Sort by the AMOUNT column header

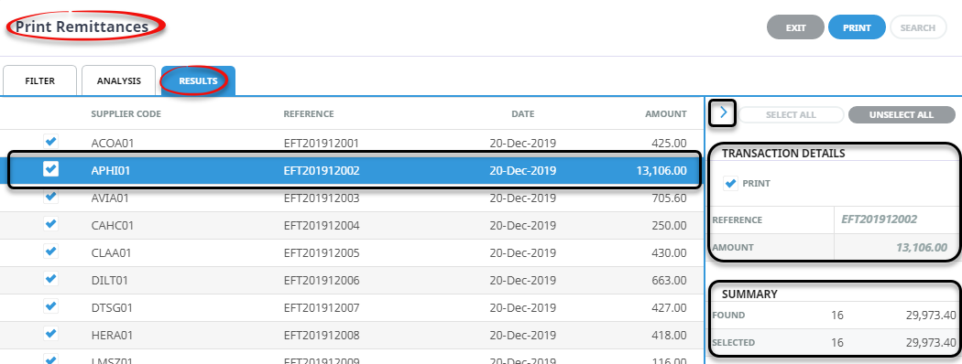click(x=666, y=114)
